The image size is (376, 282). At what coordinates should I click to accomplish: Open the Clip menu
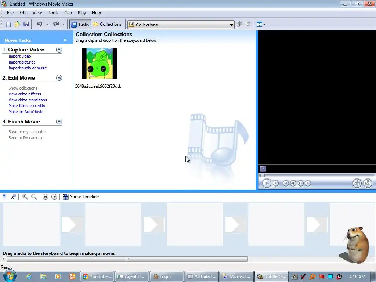tap(68, 13)
